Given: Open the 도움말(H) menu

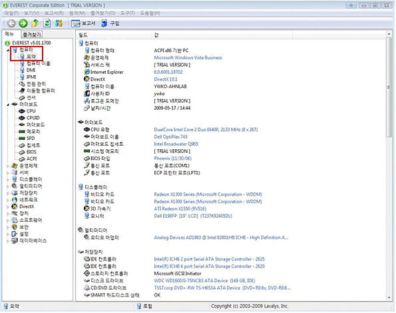Looking at the screenshot, I should click(x=150, y=13).
